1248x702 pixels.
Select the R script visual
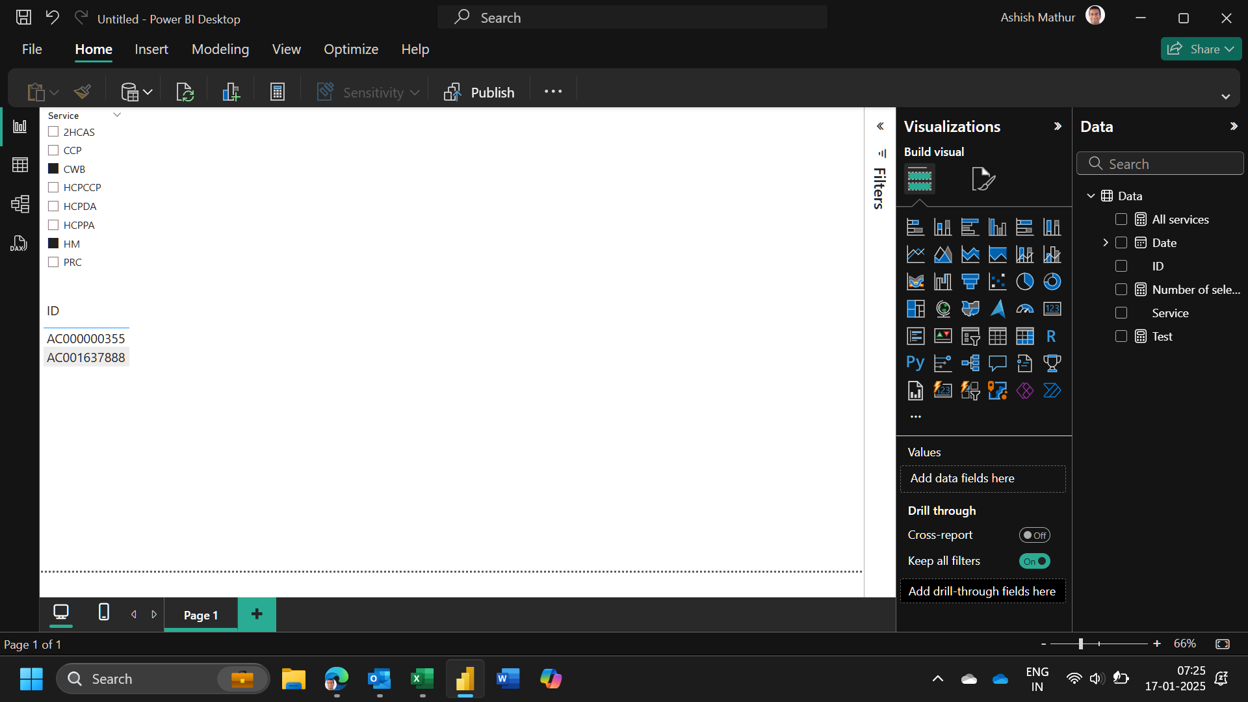pos(1051,336)
